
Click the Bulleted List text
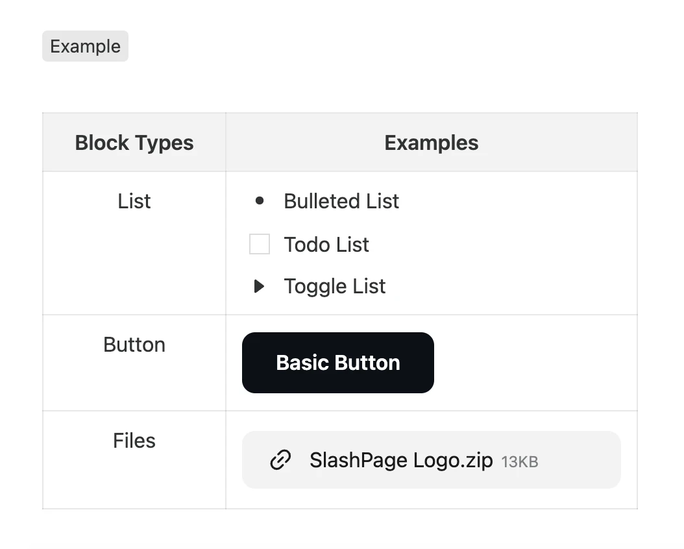341,201
